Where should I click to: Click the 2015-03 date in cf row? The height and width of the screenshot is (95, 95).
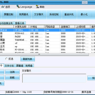pos(82,43)
